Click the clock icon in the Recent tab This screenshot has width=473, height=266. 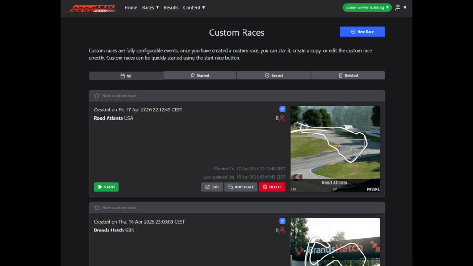click(267, 75)
